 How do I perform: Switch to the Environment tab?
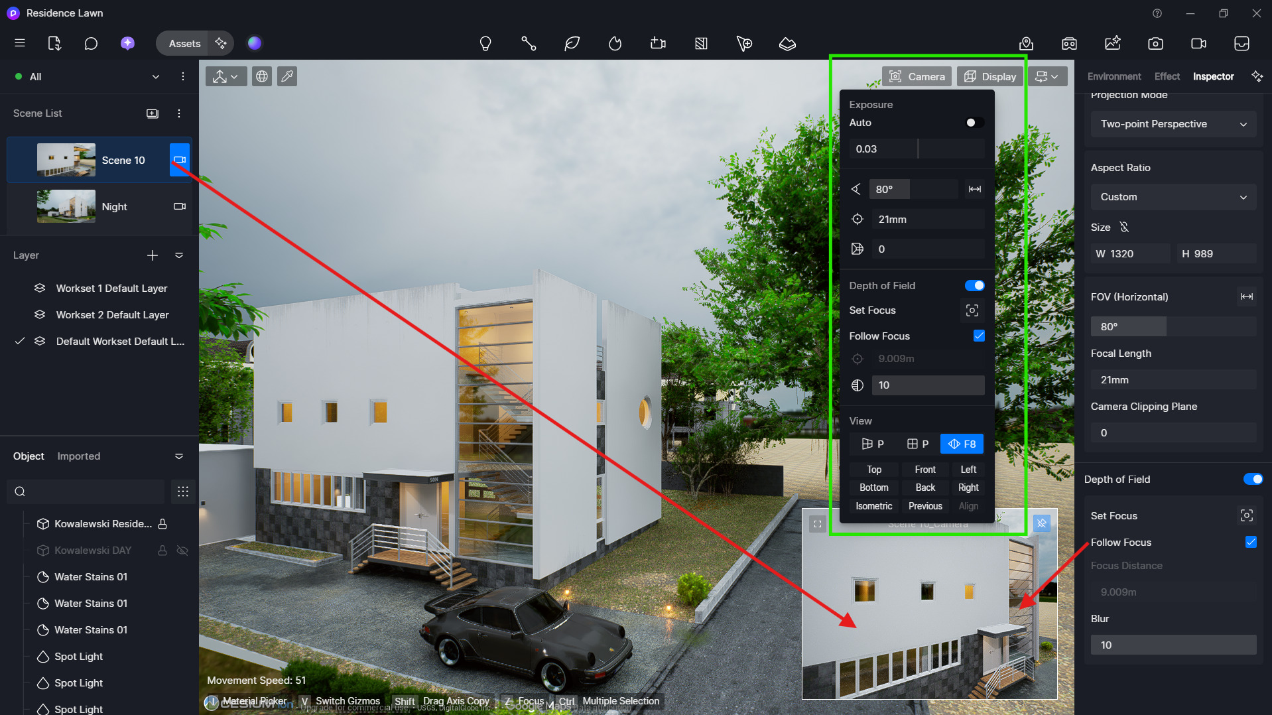[1113, 77]
